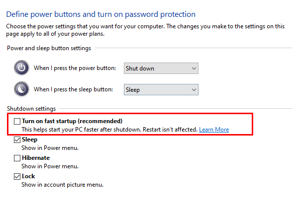Check the Hibernate checkbox
299x208 pixels.
point(17,158)
